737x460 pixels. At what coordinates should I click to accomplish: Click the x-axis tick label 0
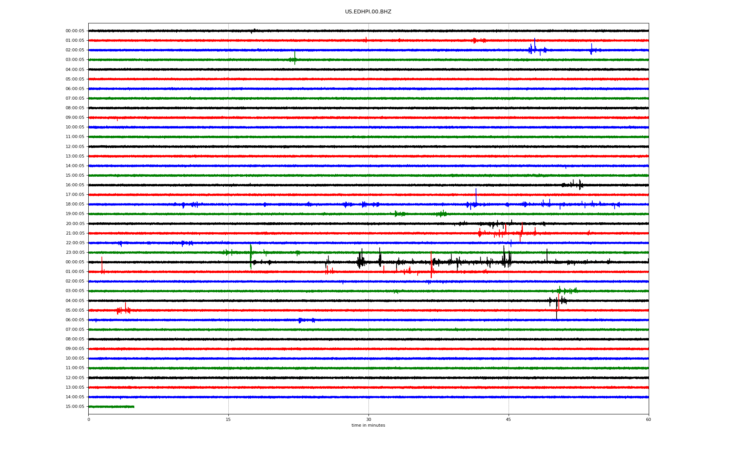(89, 419)
